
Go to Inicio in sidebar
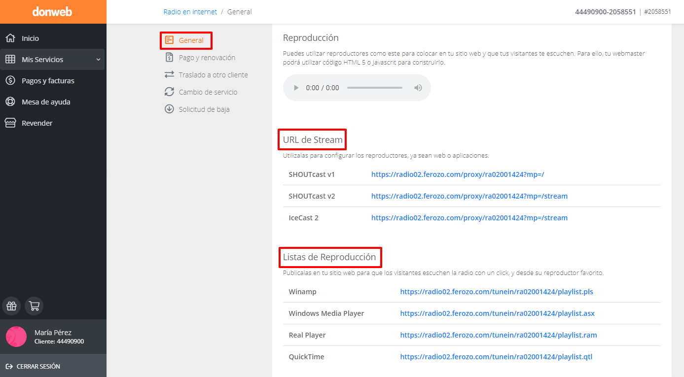click(x=30, y=38)
